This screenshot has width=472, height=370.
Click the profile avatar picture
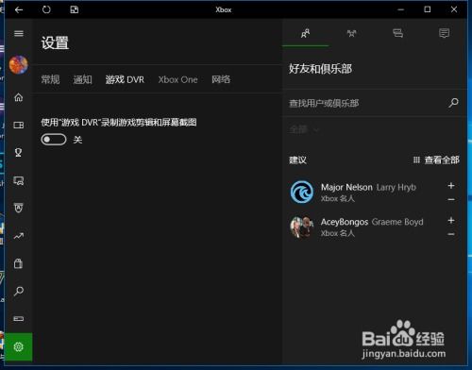coord(19,64)
